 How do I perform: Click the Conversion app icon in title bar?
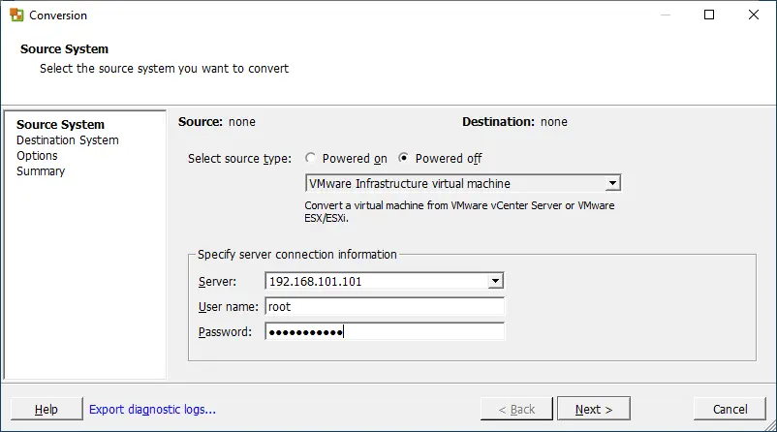16,15
